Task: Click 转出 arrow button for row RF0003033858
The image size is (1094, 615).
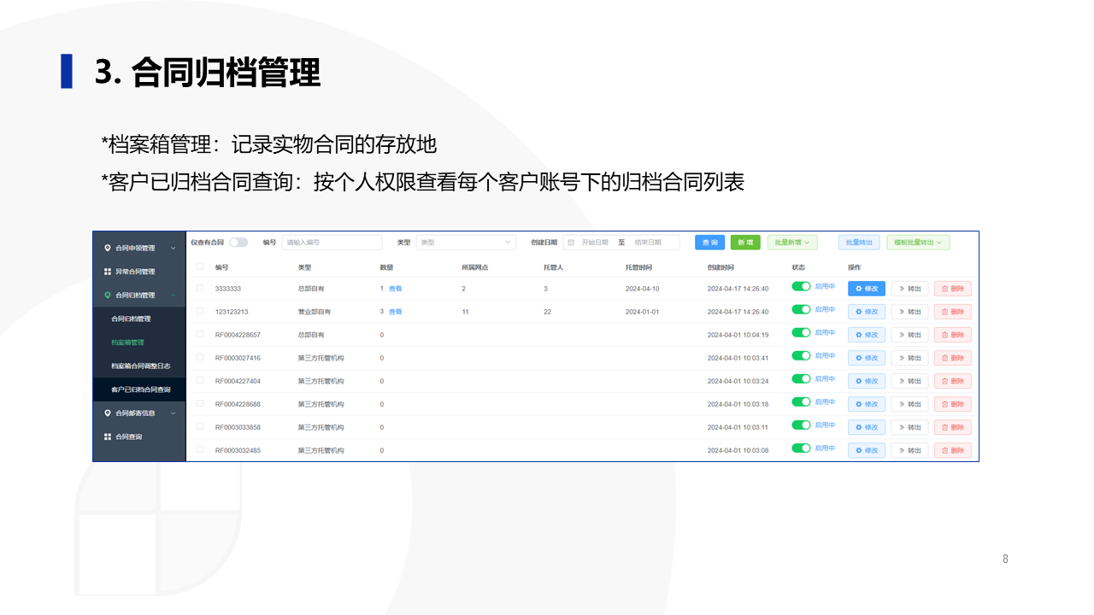Action: point(909,427)
